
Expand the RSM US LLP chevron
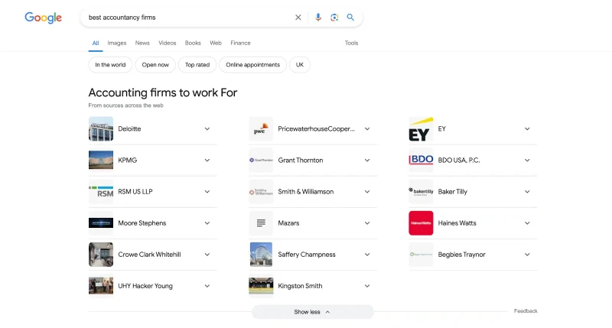pyautogui.click(x=207, y=191)
